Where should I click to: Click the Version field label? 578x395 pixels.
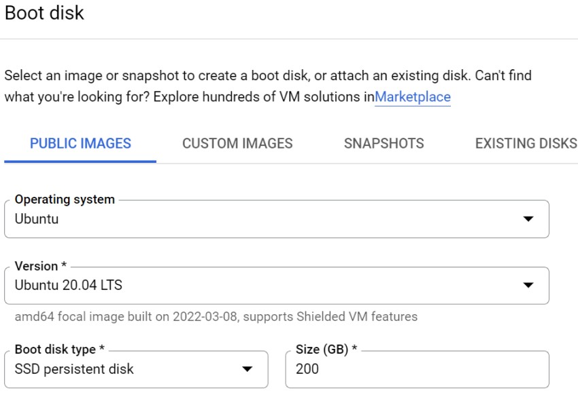click(40, 266)
